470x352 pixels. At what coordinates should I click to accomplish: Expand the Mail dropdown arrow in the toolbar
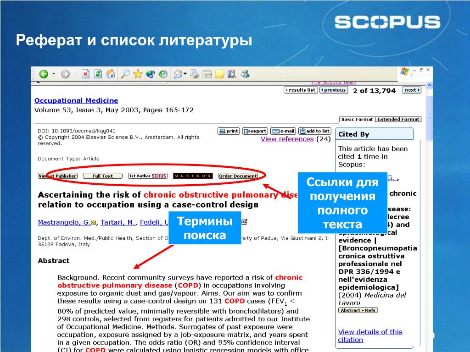pyautogui.click(x=185, y=74)
